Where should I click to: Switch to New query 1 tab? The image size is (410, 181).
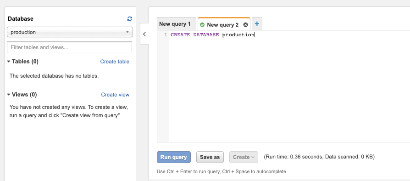(x=176, y=24)
